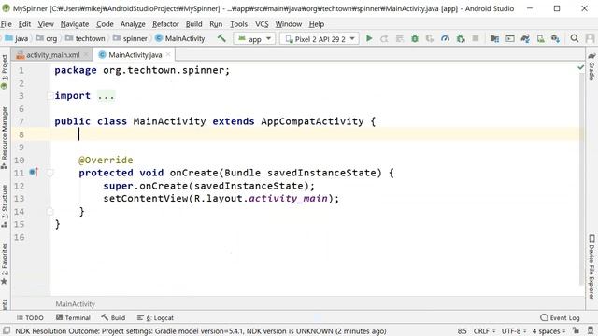Click the override gutter icon on line 11
Image resolution: width=598 pixels, height=336 pixels.
tap(34, 172)
